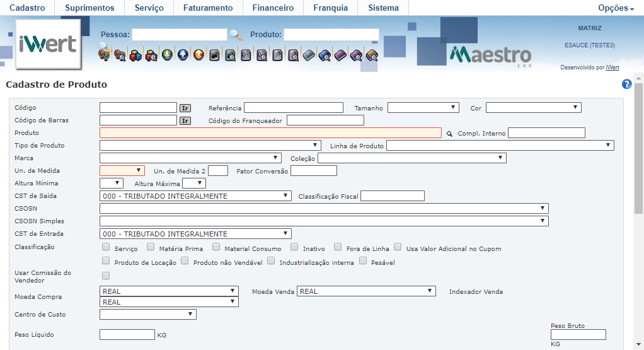Click the dark document icon with red item

214,55
